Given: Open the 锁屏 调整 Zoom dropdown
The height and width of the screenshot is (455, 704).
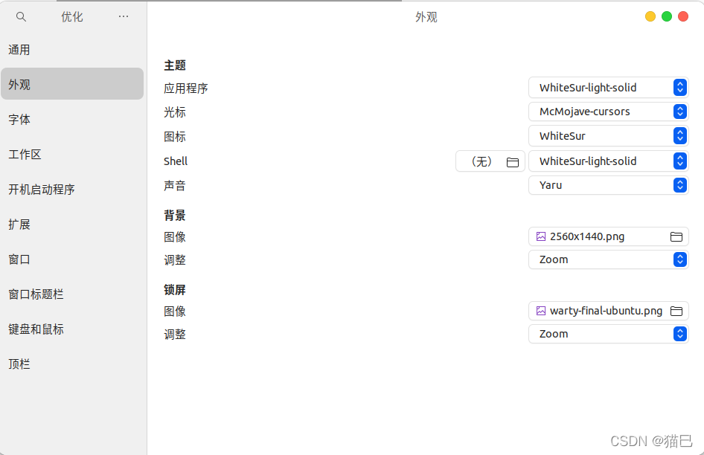Looking at the screenshot, I should pyautogui.click(x=608, y=335).
